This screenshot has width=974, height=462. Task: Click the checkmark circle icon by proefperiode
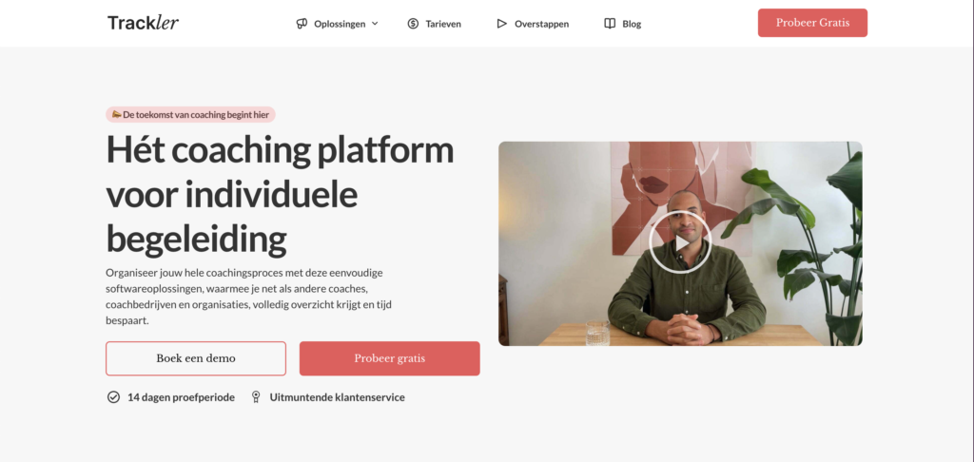[x=114, y=396]
